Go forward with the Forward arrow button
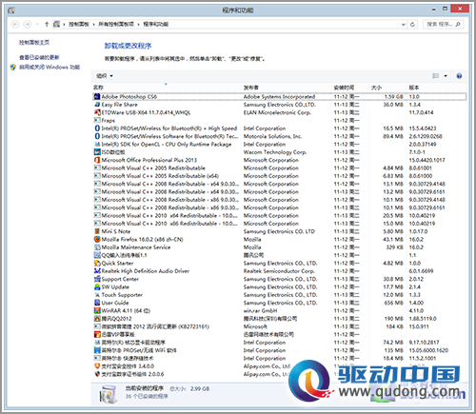The image size is (476, 414). tap(28, 24)
